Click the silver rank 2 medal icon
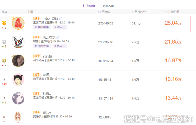This screenshot has width=196, height=125. point(4,42)
